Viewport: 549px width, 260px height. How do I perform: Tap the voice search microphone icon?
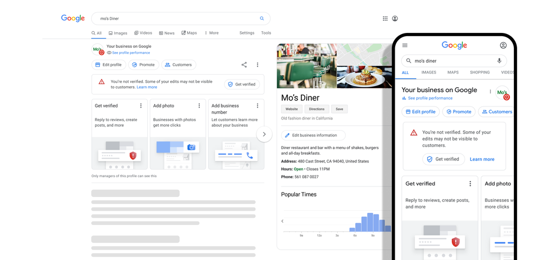[499, 61]
